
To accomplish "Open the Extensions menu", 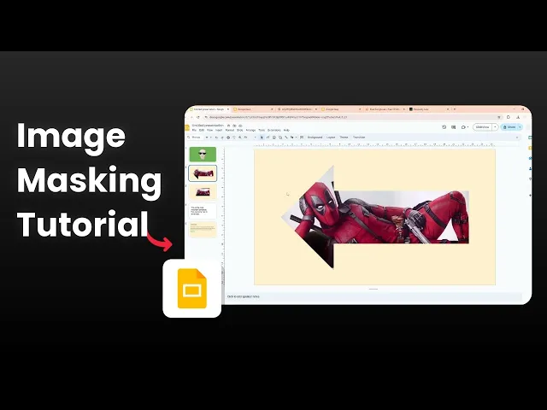I will (x=274, y=130).
